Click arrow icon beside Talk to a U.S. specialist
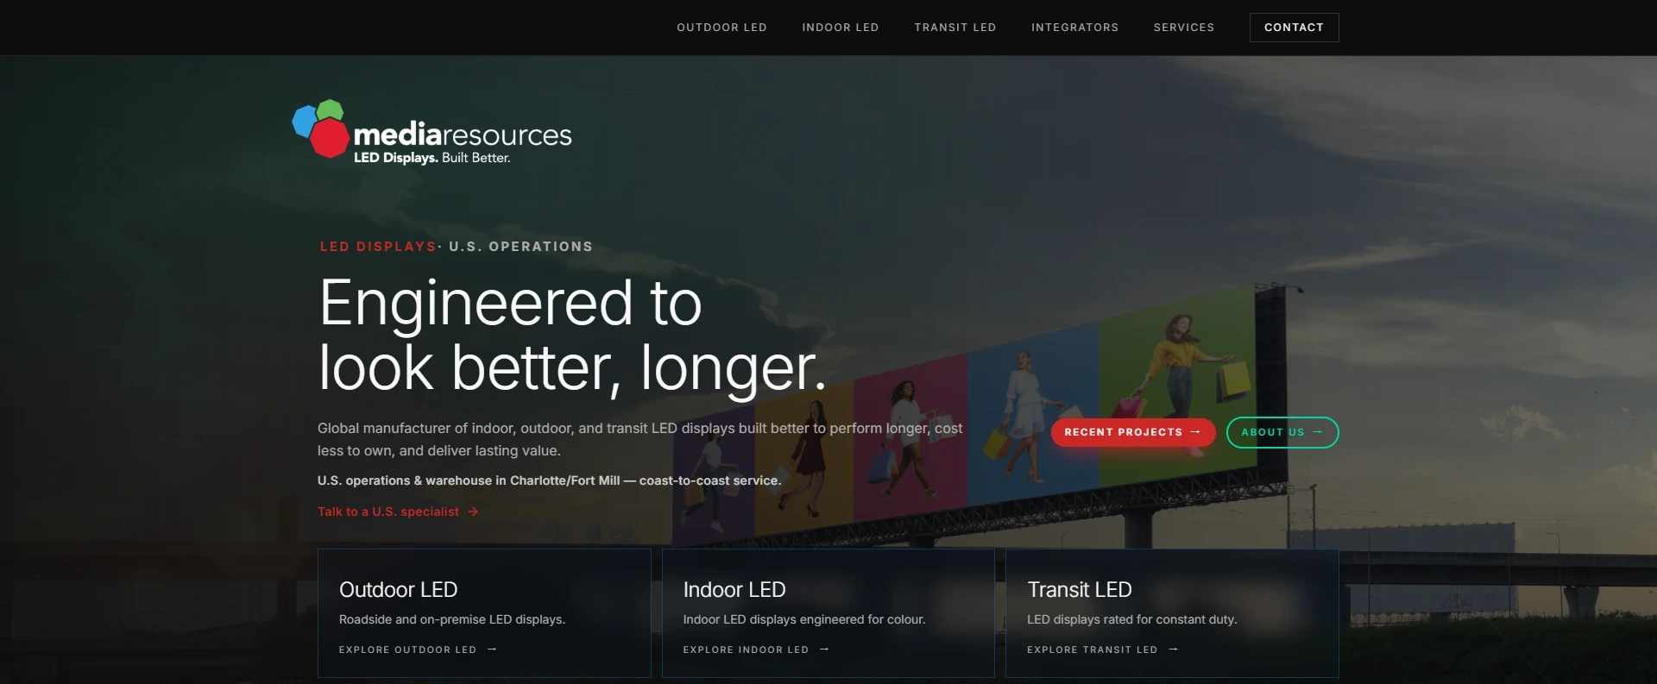 point(473,511)
